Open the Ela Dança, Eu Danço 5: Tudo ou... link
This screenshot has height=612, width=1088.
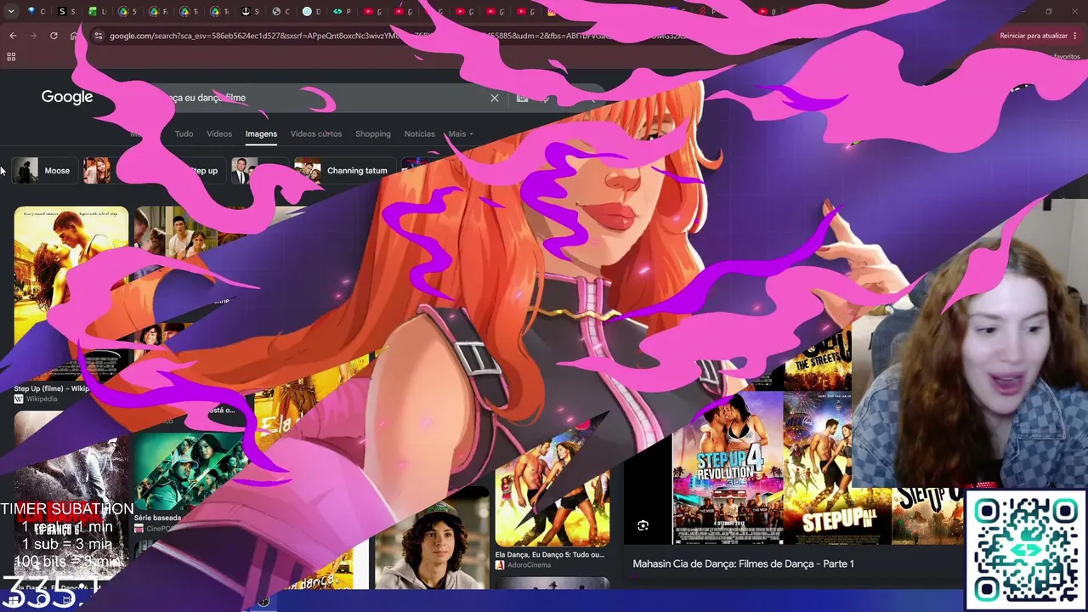tap(550, 554)
